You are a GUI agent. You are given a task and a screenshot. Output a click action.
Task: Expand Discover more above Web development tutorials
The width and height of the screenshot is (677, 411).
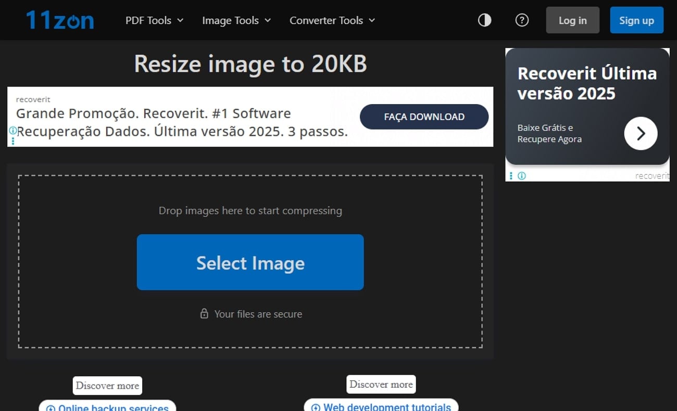pos(381,384)
